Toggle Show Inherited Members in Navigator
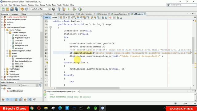 tap(3, 100)
